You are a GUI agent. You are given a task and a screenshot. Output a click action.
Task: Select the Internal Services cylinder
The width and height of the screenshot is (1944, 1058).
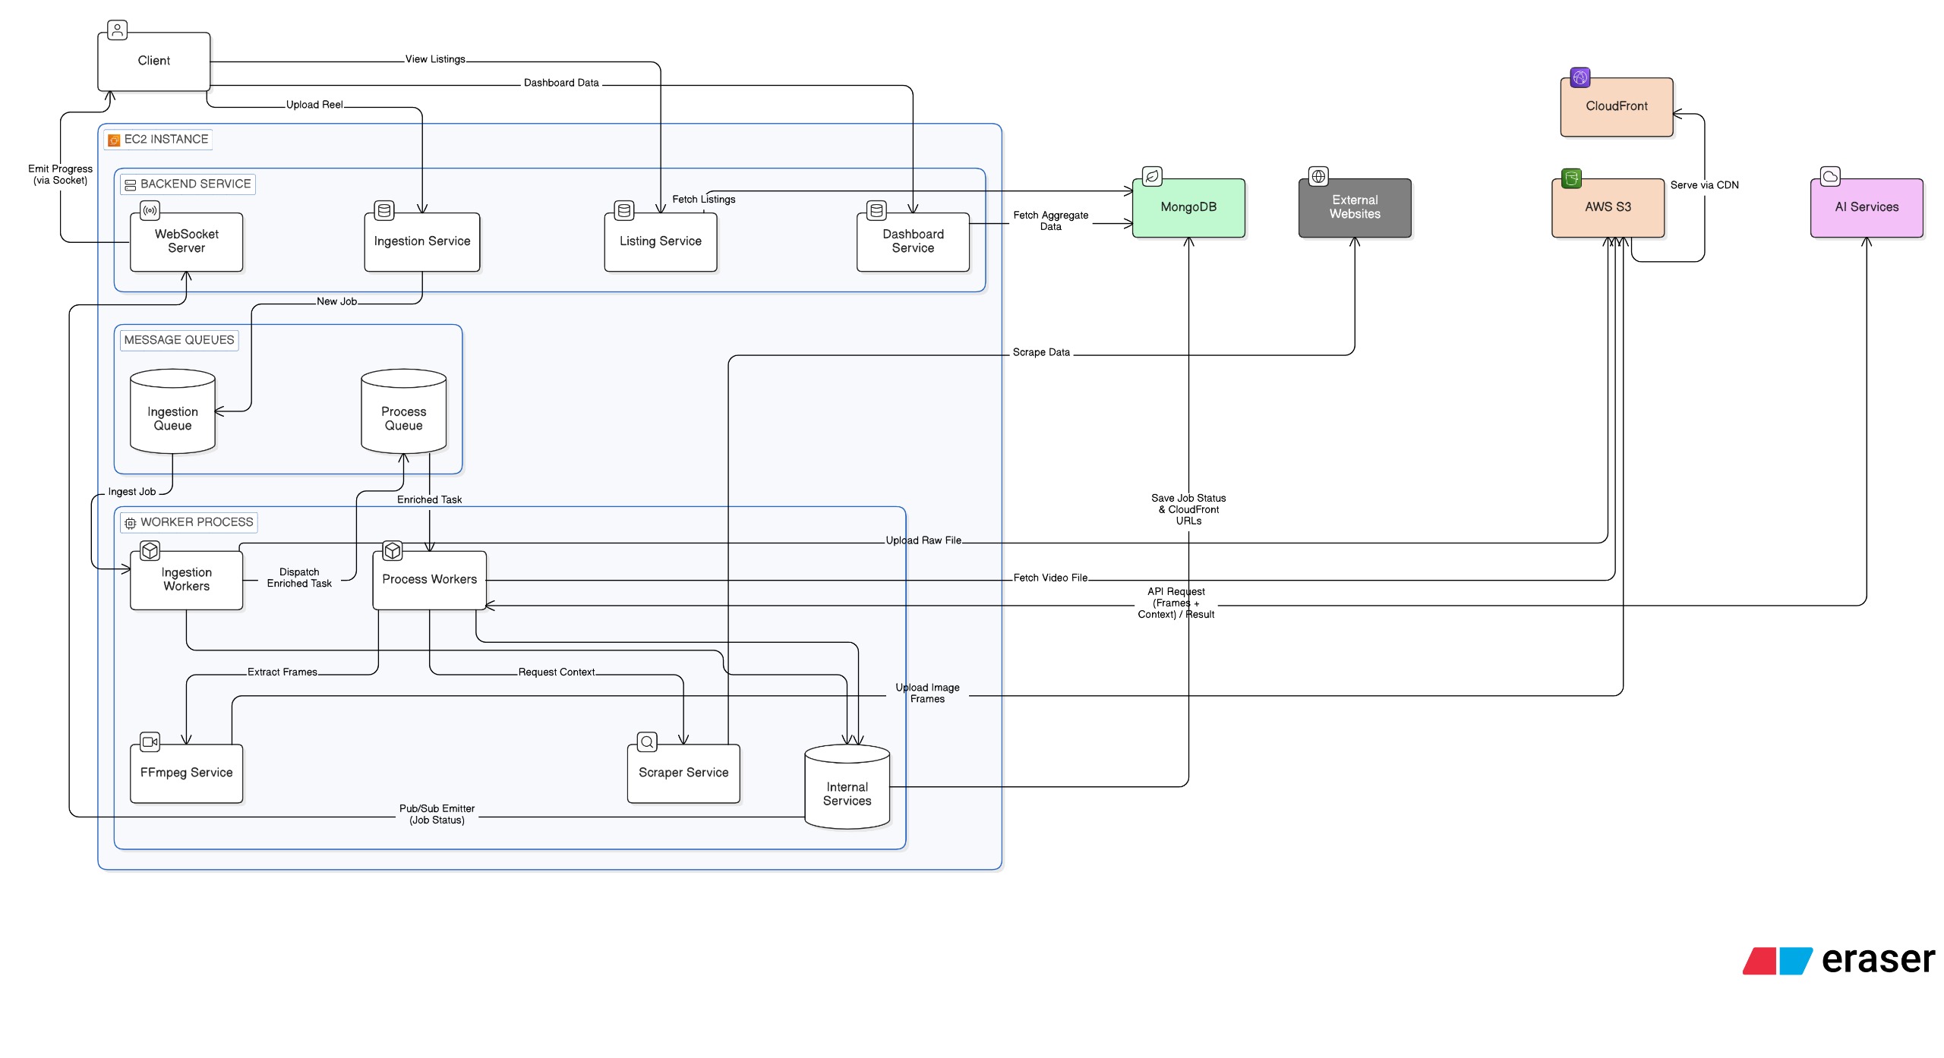[x=847, y=787]
